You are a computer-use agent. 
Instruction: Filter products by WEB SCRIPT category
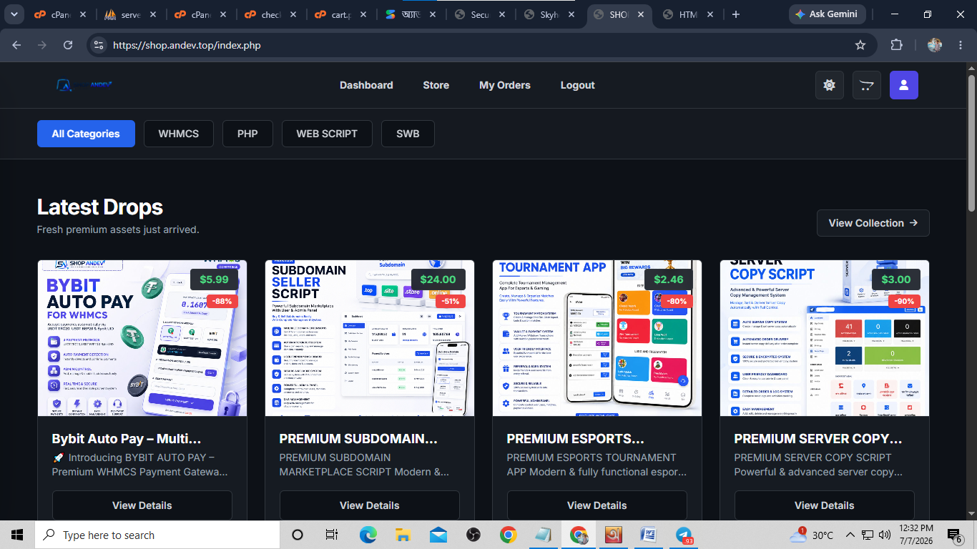point(327,134)
